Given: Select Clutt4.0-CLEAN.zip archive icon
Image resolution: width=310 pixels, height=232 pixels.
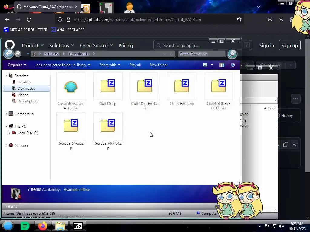Looking at the screenshot, I should (x=145, y=86).
